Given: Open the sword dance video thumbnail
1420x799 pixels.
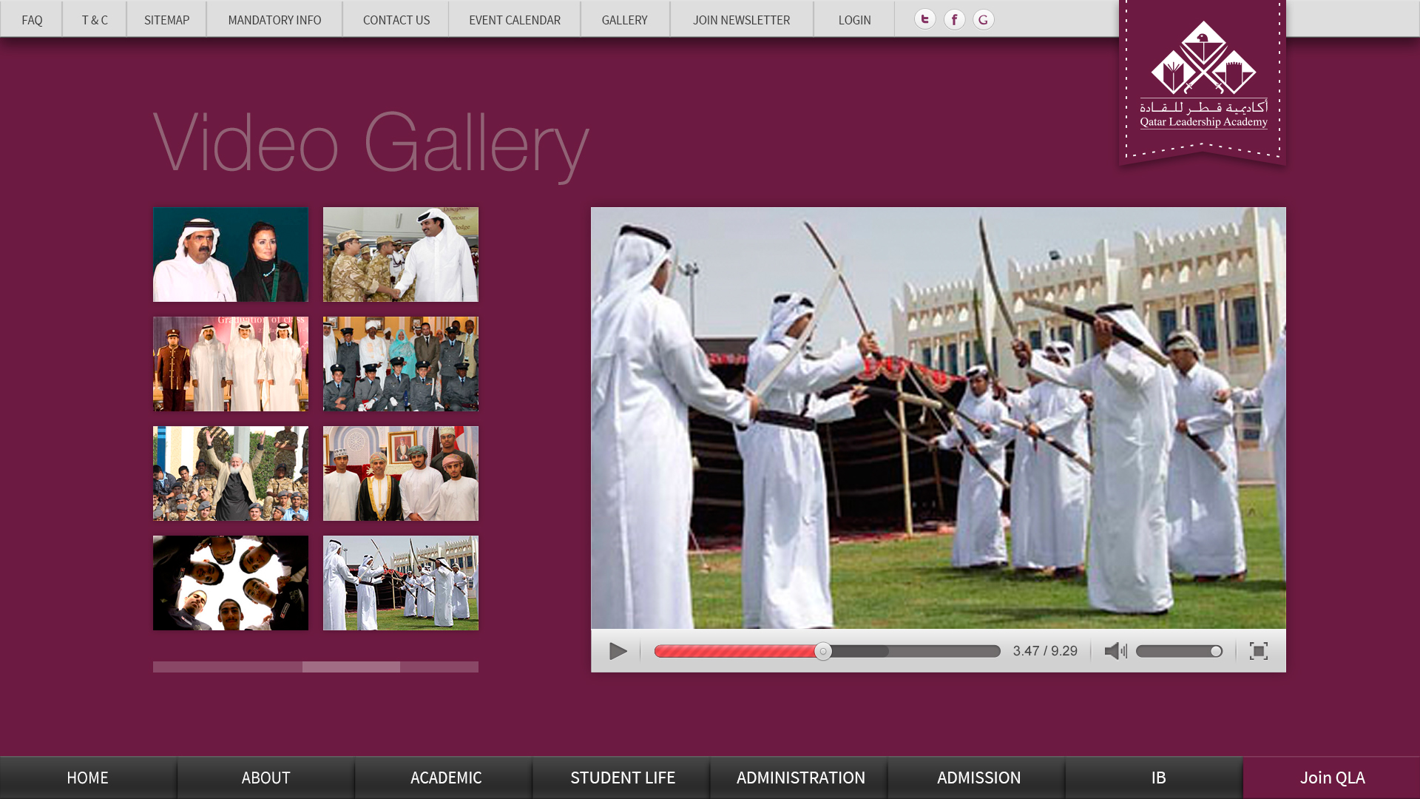Looking at the screenshot, I should [x=400, y=583].
